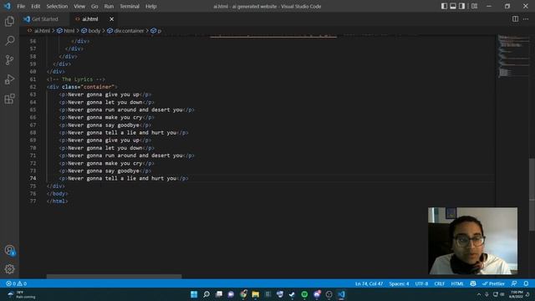The image size is (535, 301).
Task: Click the webcam overlay thumbnail
Action: tap(472, 241)
